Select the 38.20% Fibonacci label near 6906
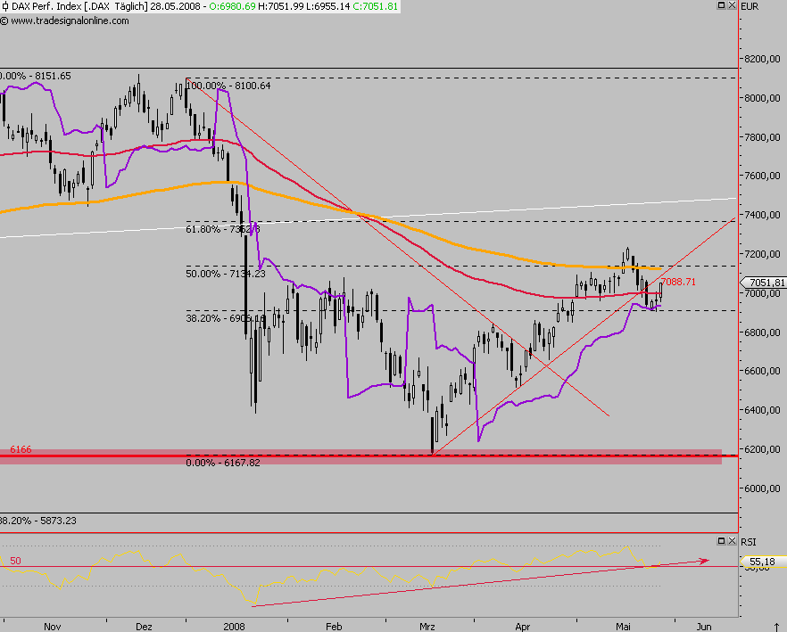This screenshot has width=787, height=632. [225, 318]
